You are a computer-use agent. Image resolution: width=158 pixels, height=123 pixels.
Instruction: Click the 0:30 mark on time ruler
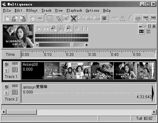(92, 54)
